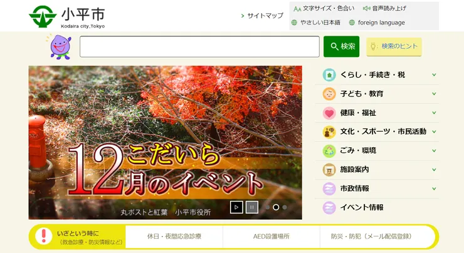Select the first slide indicator dot
The height and width of the screenshot is (253, 464).
(x=268, y=207)
